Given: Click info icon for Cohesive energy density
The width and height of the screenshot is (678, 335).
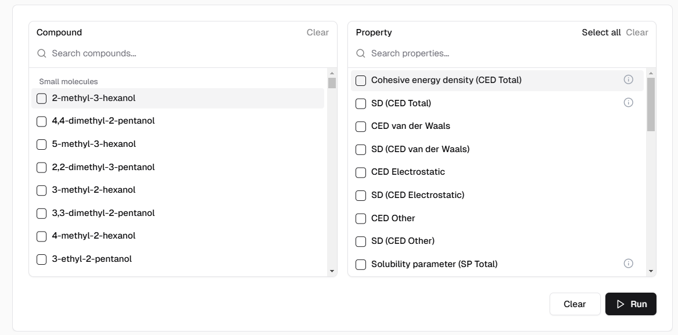Looking at the screenshot, I should (x=628, y=80).
